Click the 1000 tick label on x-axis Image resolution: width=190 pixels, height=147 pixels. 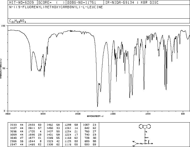(148, 114)
